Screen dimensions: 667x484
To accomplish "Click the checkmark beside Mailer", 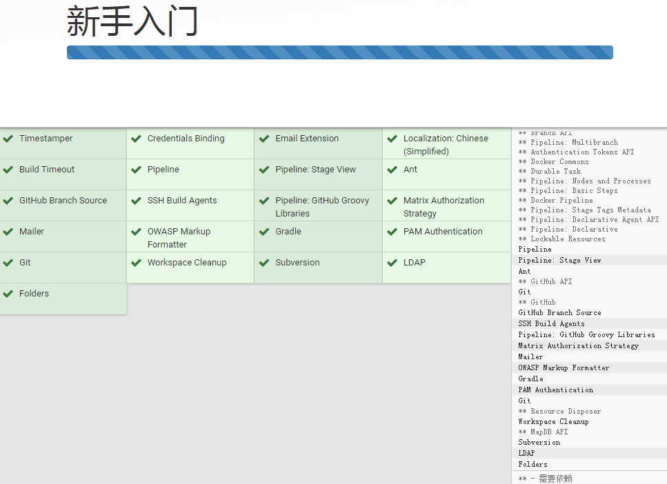I will point(7,231).
